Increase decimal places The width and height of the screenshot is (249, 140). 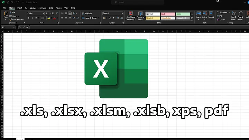coord(118,18)
